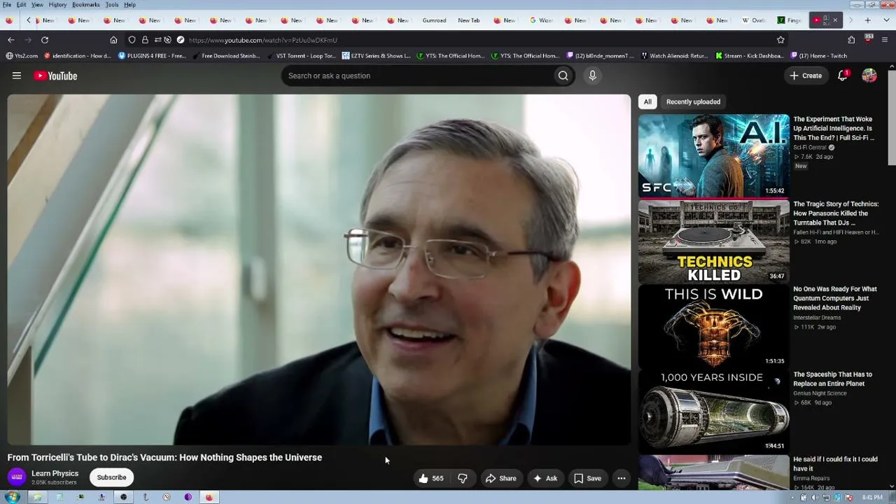Open 'He said if I could fix it' title

pos(835,463)
